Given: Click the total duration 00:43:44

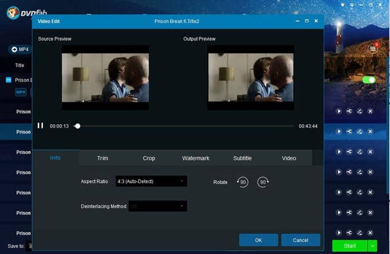Looking at the screenshot, I should [x=308, y=126].
